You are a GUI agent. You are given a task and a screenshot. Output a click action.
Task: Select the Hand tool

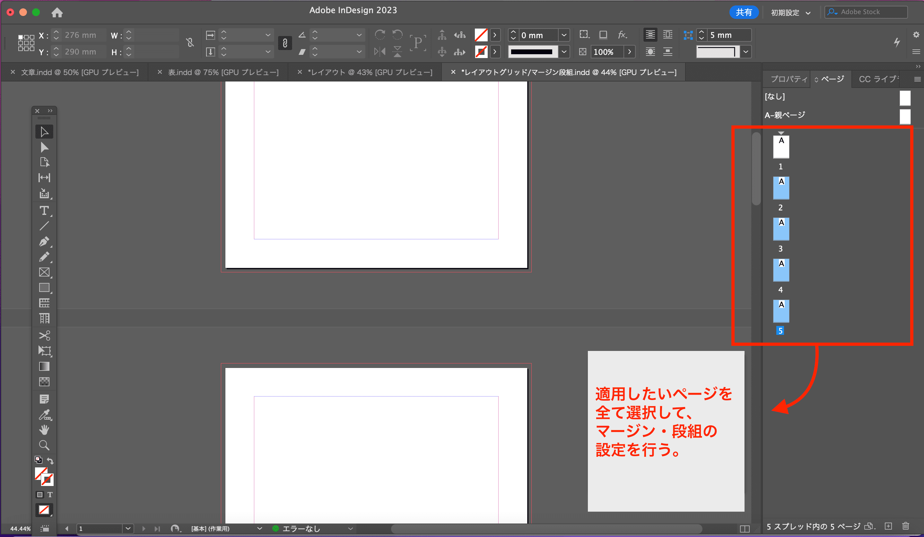[44, 430]
